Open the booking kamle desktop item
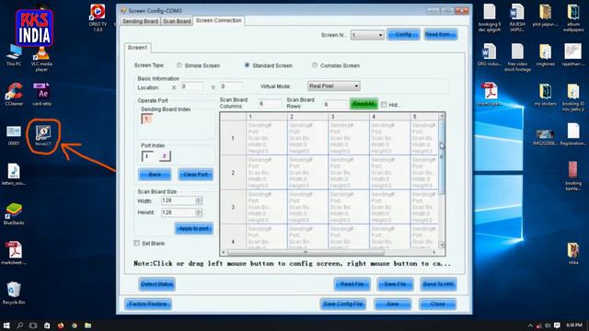Viewport: 589px width, 331px height. pos(573,176)
